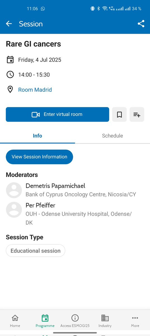Click Enter virtual room button
This screenshot has height=336, width=150.
coord(58,114)
